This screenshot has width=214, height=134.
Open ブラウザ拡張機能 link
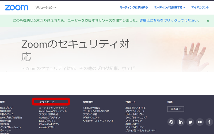(x=48, y=114)
